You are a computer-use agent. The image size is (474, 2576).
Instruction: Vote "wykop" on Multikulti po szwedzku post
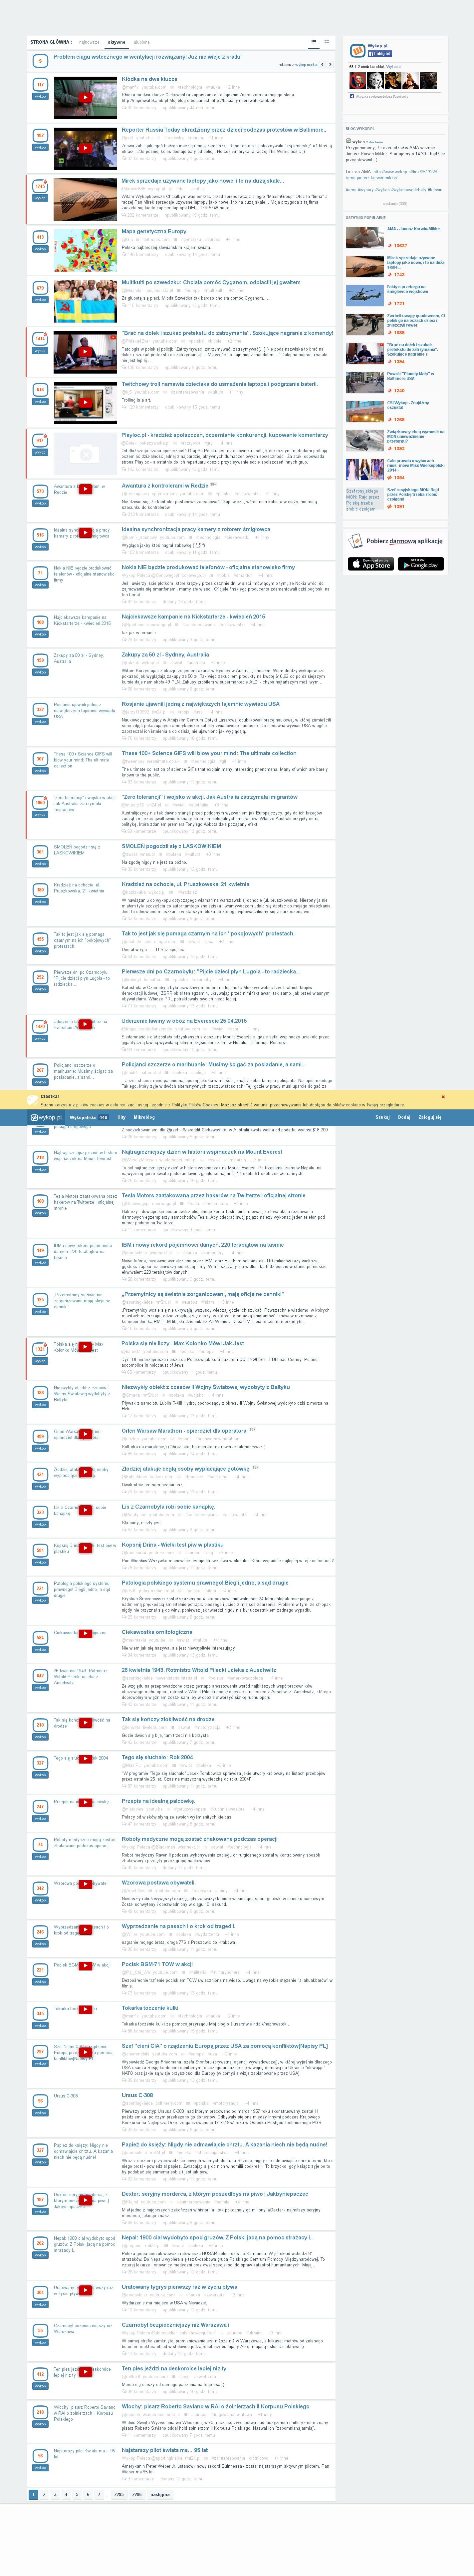40,300
